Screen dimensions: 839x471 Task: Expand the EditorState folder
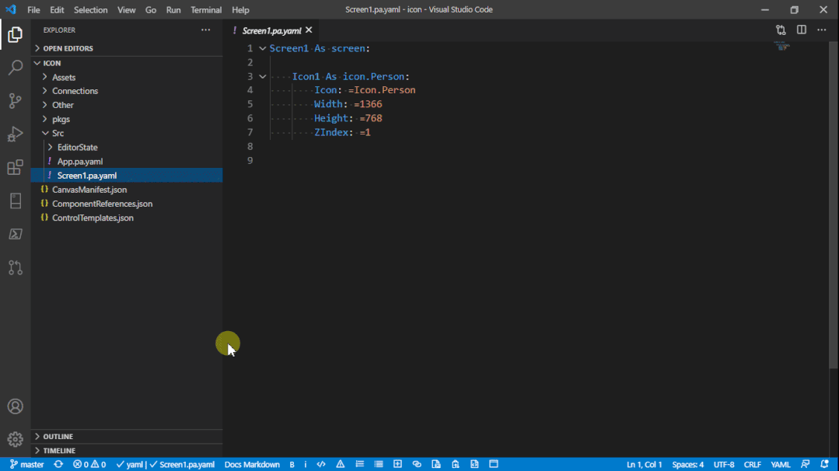click(78, 147)
